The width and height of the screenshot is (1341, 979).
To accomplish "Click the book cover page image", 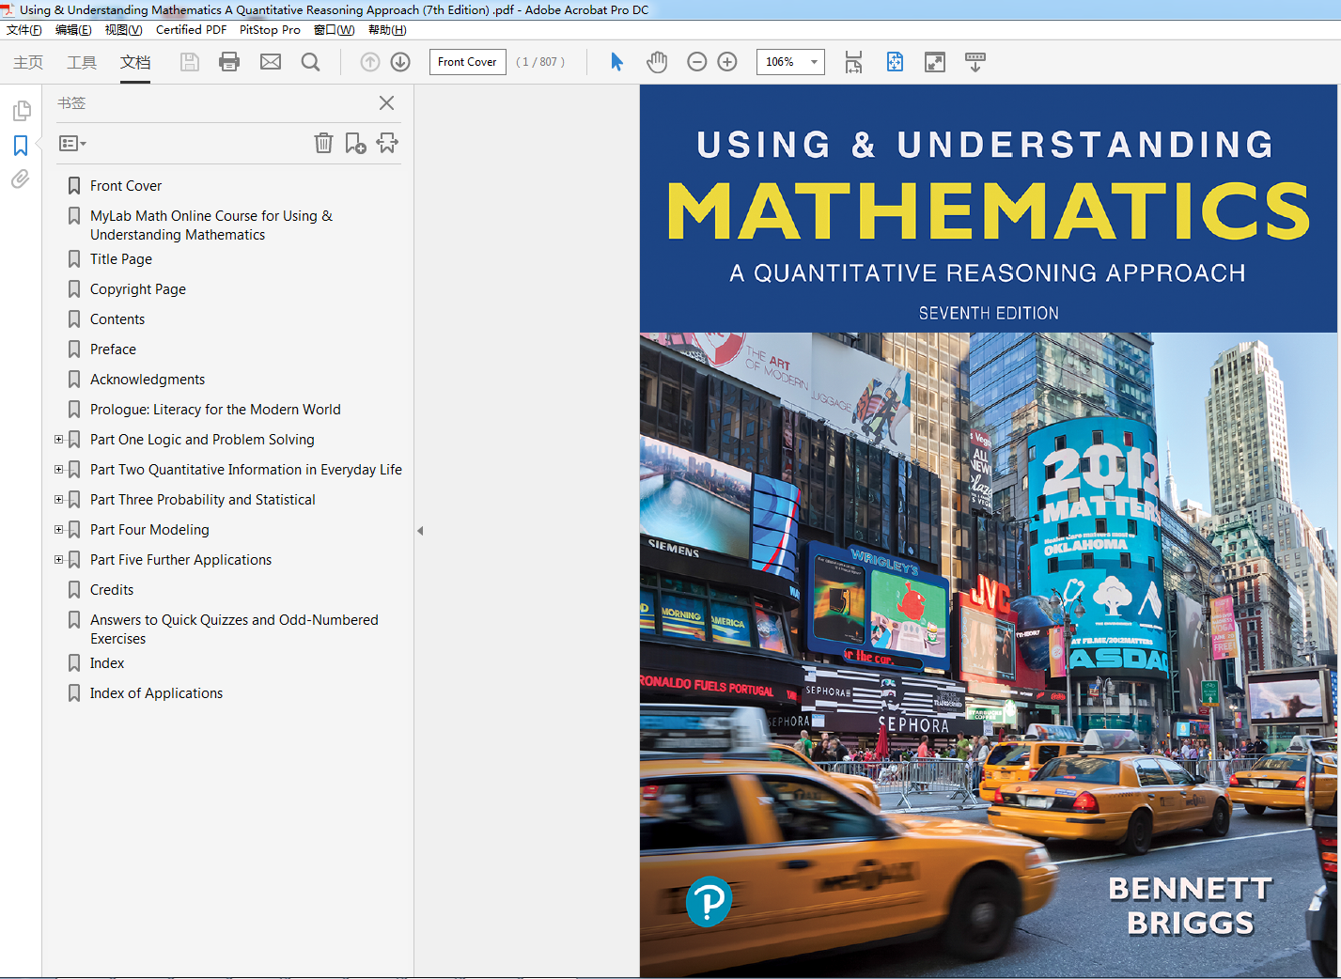I will click(x=989, y=531).
